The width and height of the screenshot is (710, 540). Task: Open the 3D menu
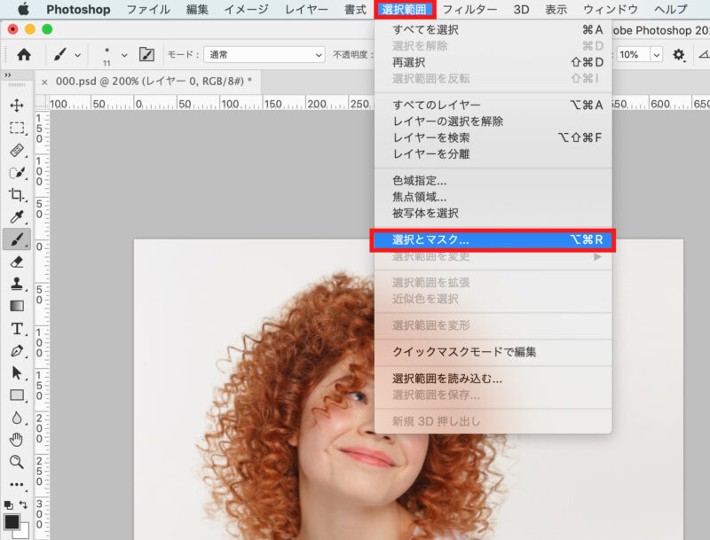(x=521, y=10)
